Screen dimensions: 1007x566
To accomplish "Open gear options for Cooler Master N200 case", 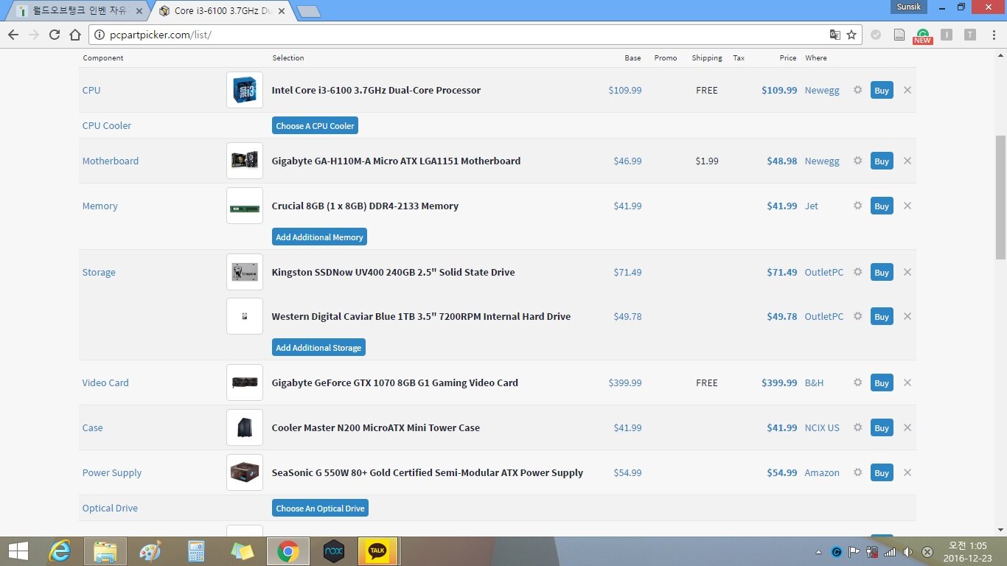I will 857,427.
